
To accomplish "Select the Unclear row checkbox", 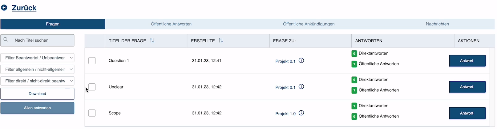I will tap(92, 87).
